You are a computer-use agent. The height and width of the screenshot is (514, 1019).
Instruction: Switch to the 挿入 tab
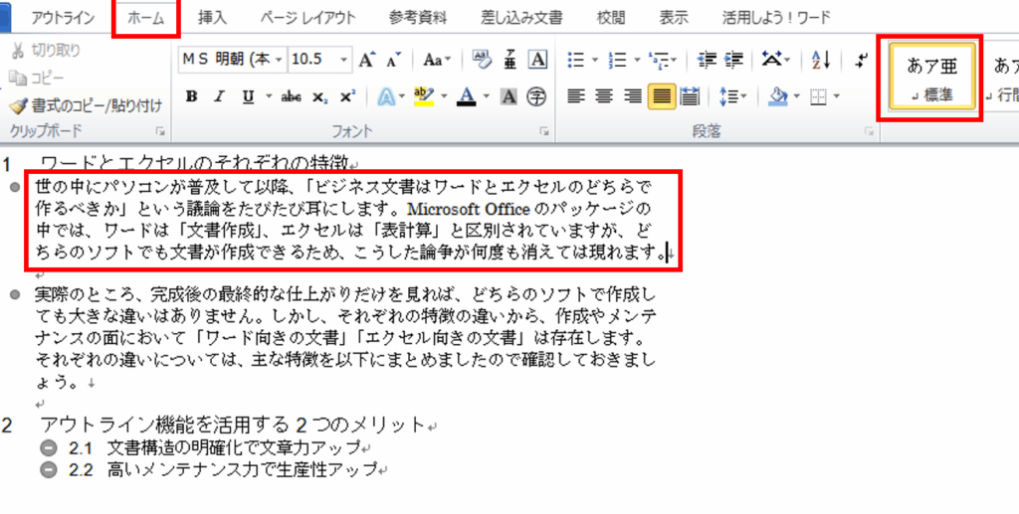[x=212, y=18]
